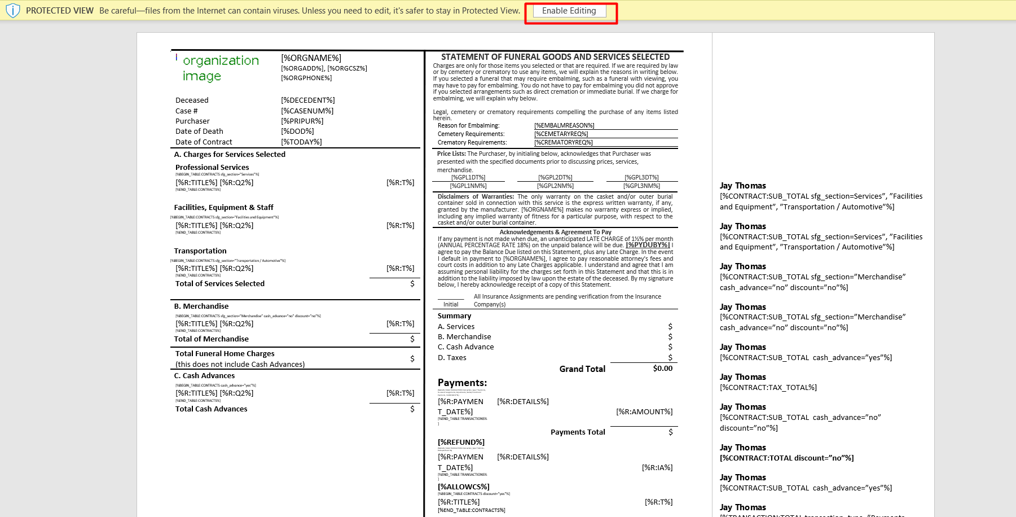1016x517 pixels.
Task: Click the Total Cash Advances label
Action: [x=210, y=409]
